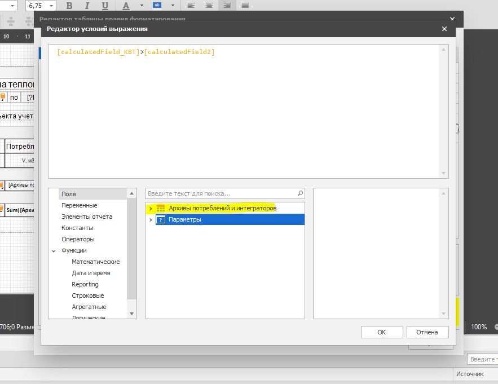The width and height of the screenshot is (498, 384).
Task: Click the table icon of Архивы потреблений
Action: [x=161, y=209]
